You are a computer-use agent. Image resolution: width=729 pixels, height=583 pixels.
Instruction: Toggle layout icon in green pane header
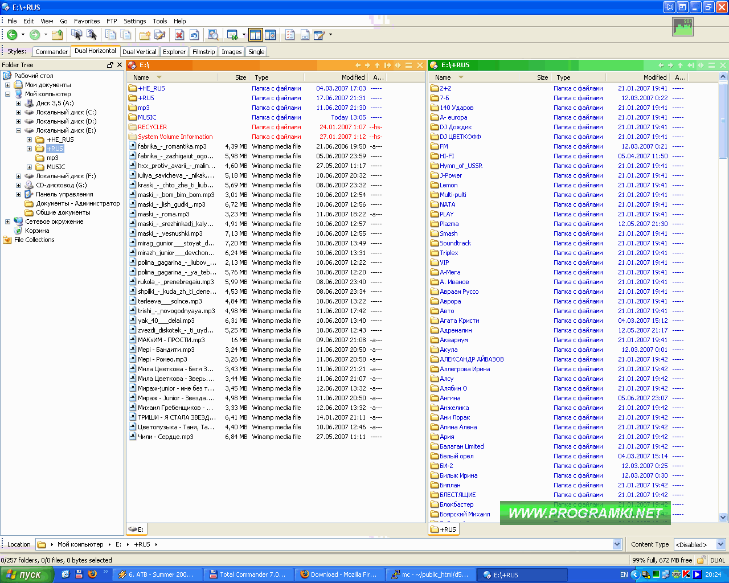711,65
